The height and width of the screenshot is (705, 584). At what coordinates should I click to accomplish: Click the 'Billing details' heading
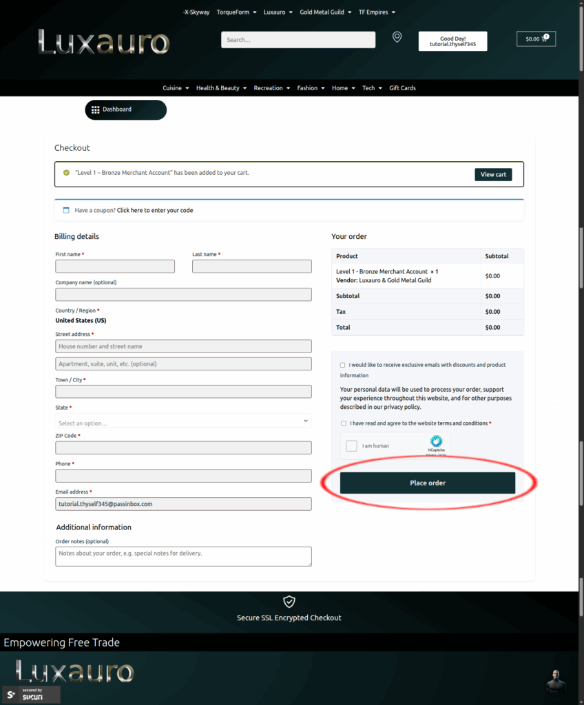(x=76, y=237)
